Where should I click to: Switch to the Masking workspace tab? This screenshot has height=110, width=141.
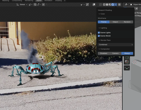point(6,1)
